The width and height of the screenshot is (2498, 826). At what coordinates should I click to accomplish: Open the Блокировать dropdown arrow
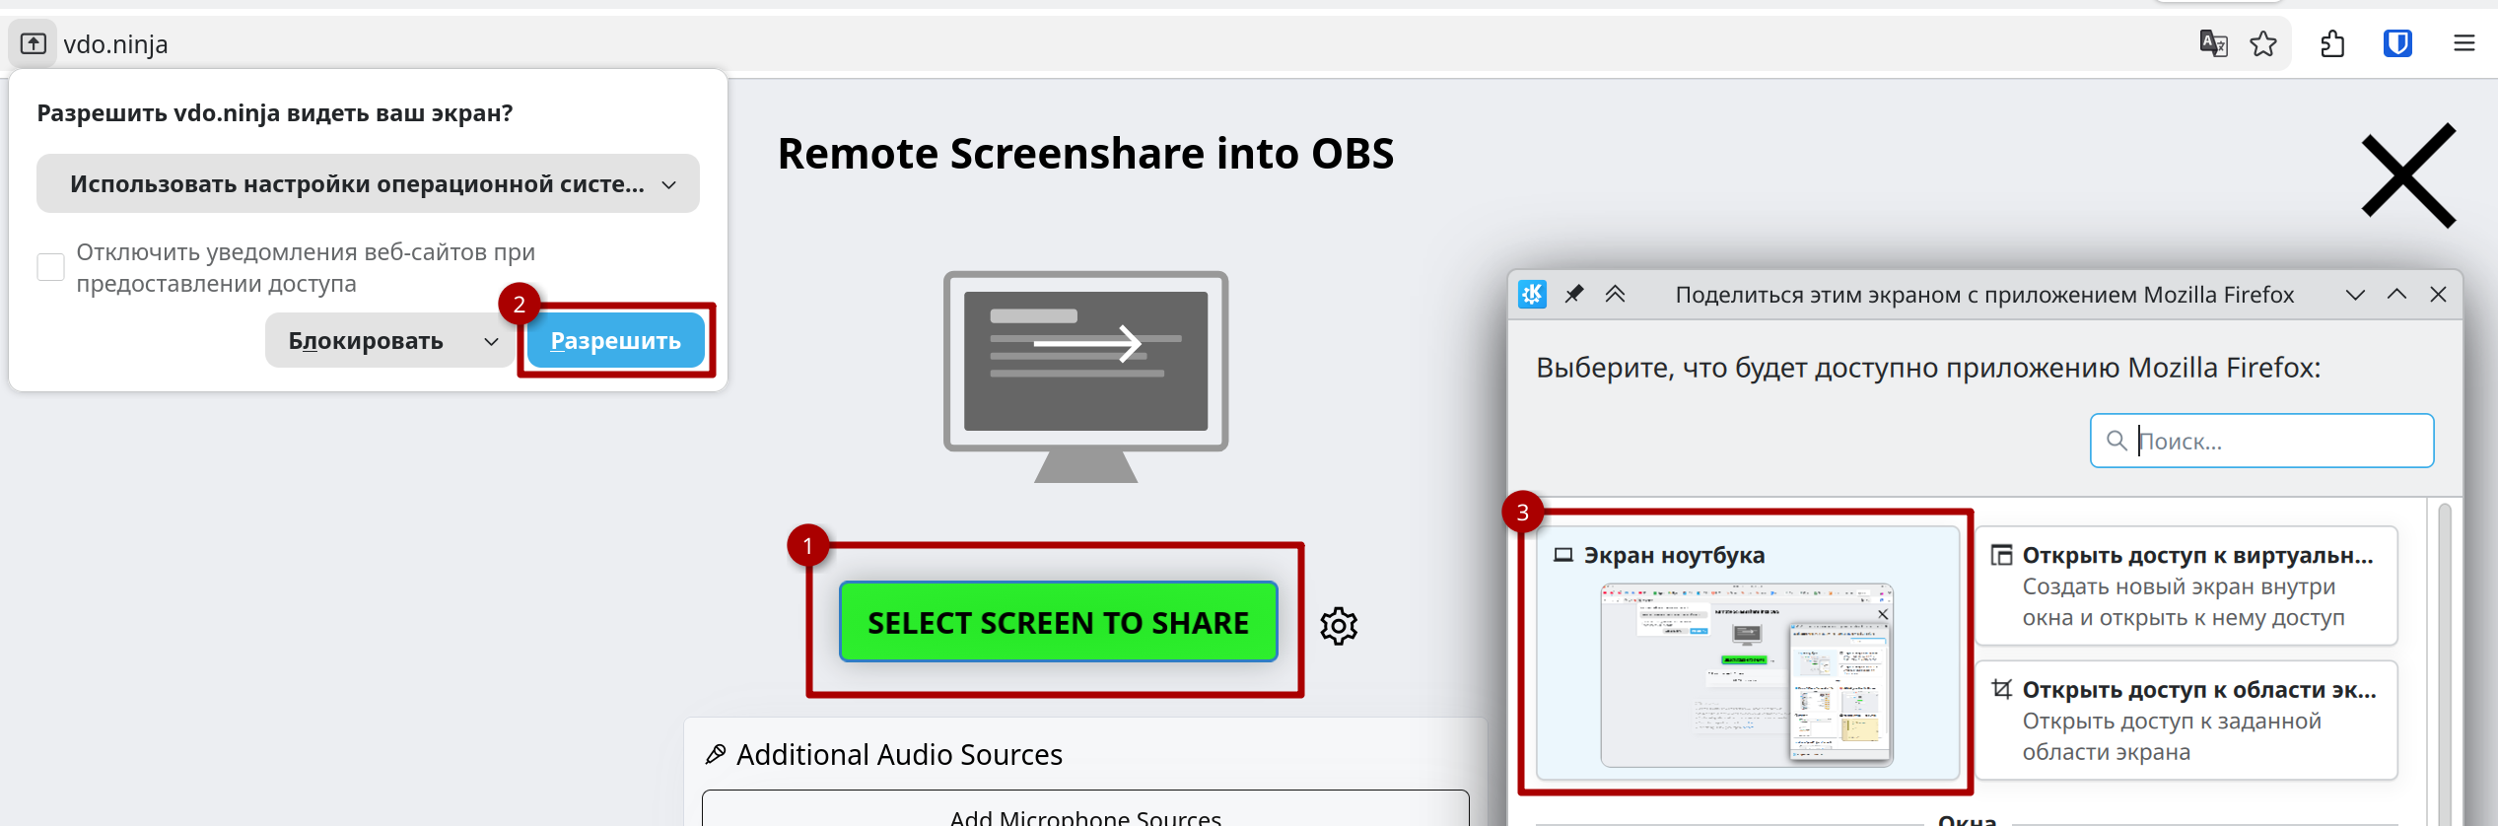pos(491,341)
